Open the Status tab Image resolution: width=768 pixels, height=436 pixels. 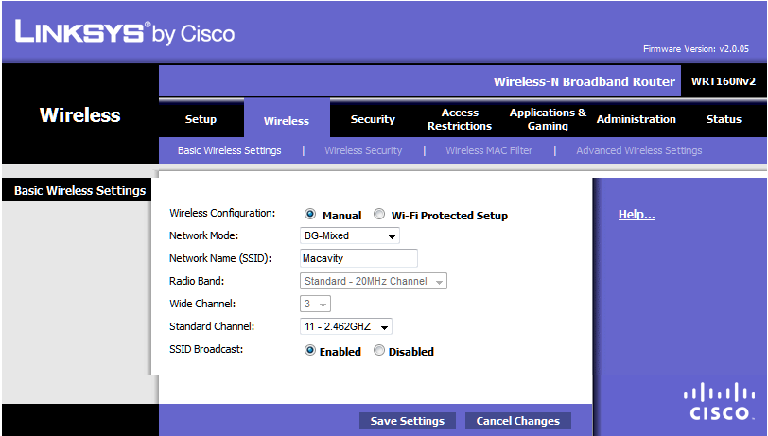pyautogui.click(x=724, y=119)
